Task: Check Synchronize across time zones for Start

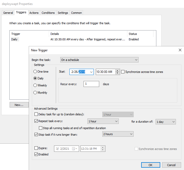Action: pos(123,72)
